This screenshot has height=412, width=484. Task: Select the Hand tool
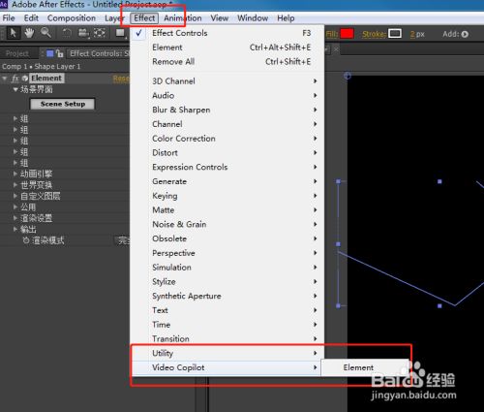tap(29, 33)
